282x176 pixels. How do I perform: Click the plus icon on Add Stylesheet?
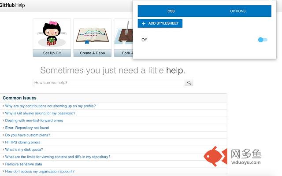click(x=143, y=23)
